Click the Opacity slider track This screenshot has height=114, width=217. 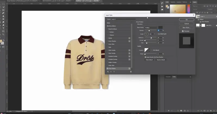pyautogui.click(x=151, y=30)
